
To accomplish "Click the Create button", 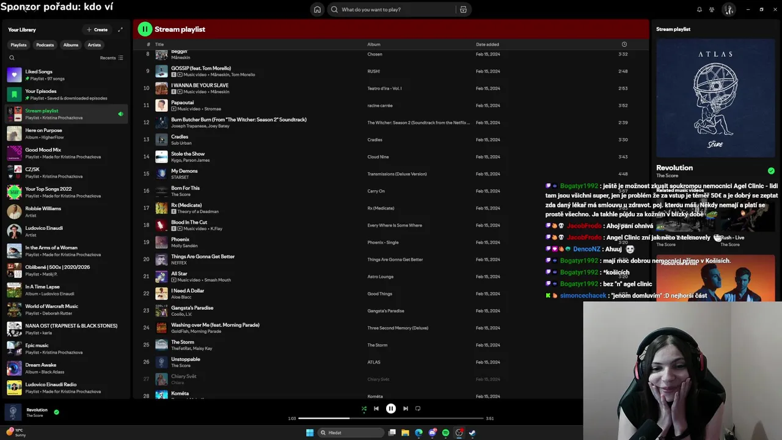I will click(x=97, y=29).
